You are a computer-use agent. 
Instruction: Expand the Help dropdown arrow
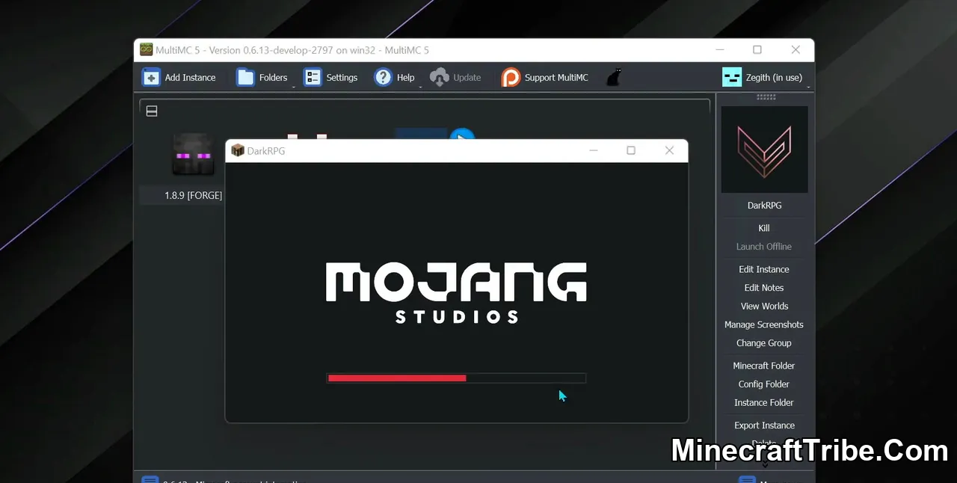point(420,86)
